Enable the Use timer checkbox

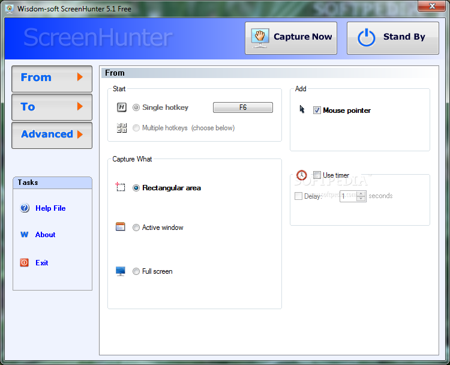tap(317, 175)
